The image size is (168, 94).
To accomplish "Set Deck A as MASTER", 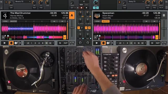I will coord(13,21).
